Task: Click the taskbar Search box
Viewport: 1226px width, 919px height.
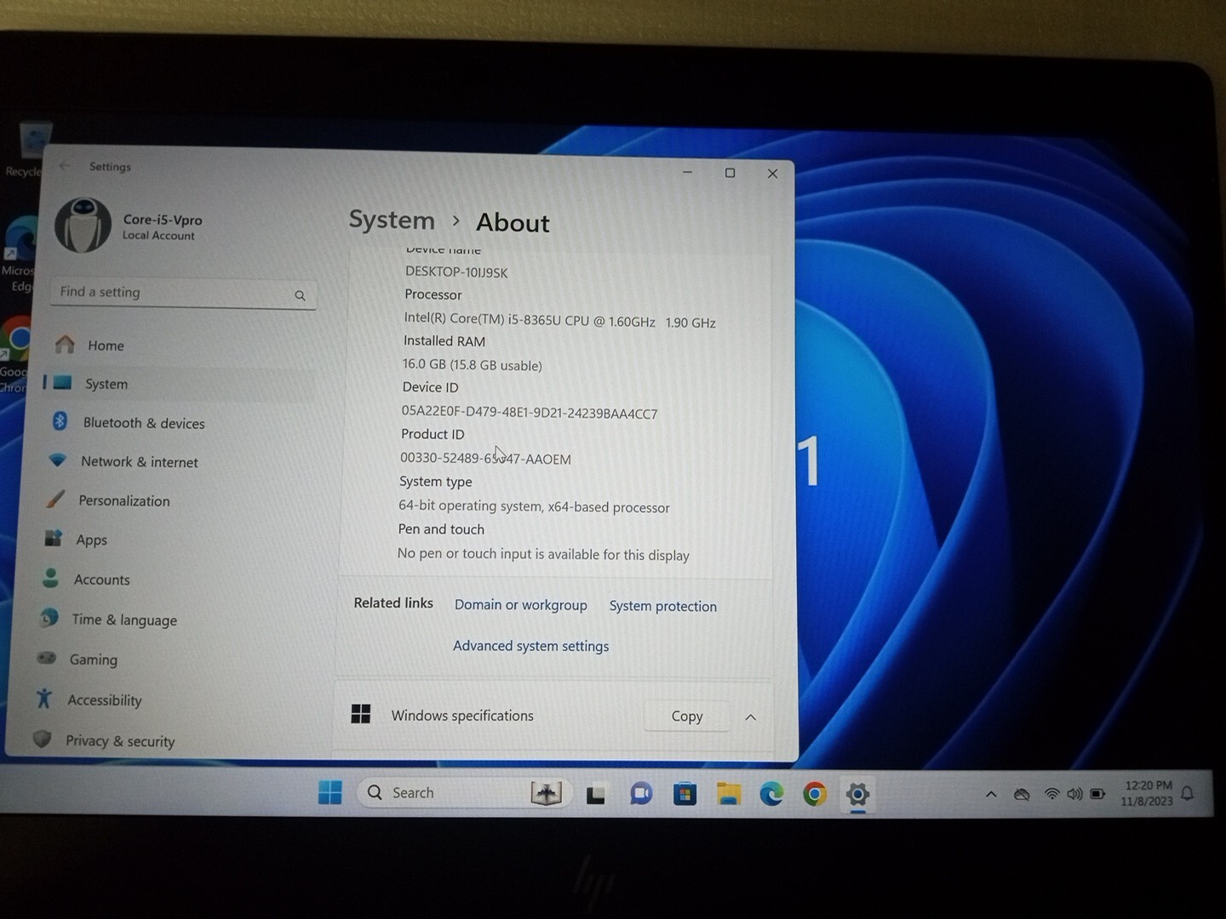Action: click(x=464, y=792)
